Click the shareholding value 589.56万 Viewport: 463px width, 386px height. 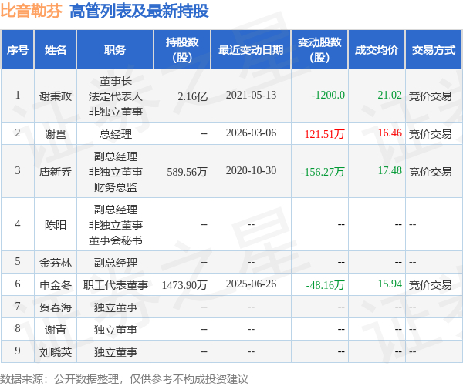pyautogui.click(x=188, y=172)
